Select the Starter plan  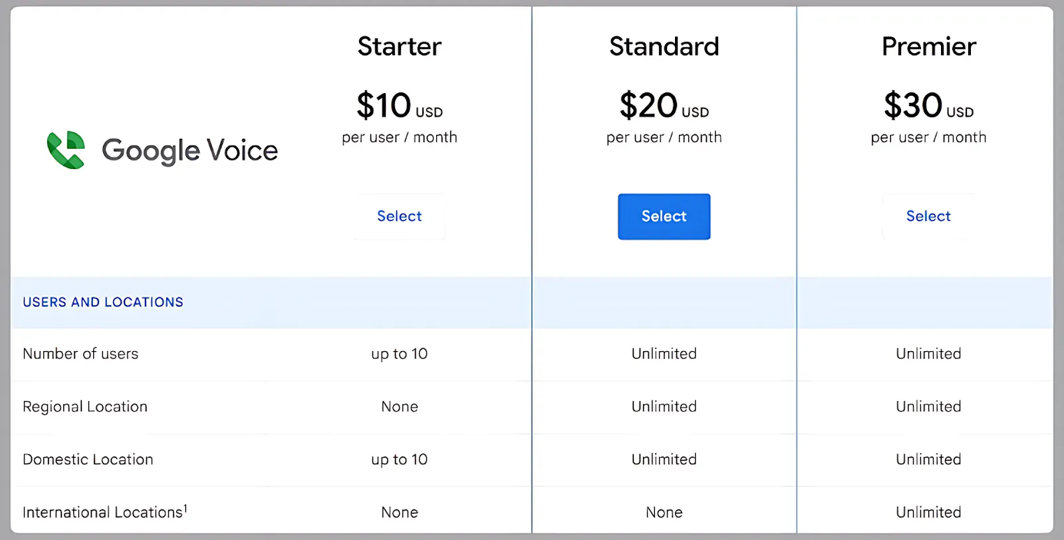pyautogui.click(x=400, y=216)
